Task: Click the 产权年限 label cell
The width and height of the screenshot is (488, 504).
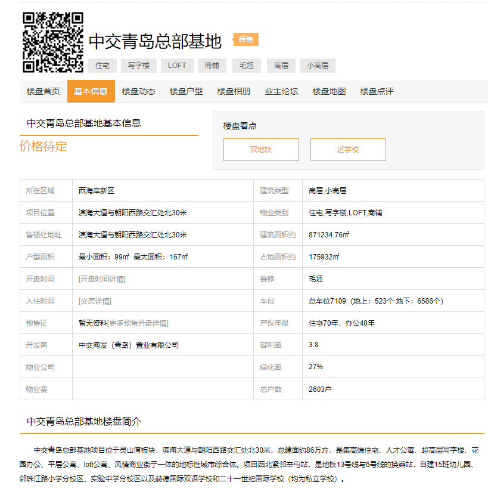Action: click(x=278, y=323)
